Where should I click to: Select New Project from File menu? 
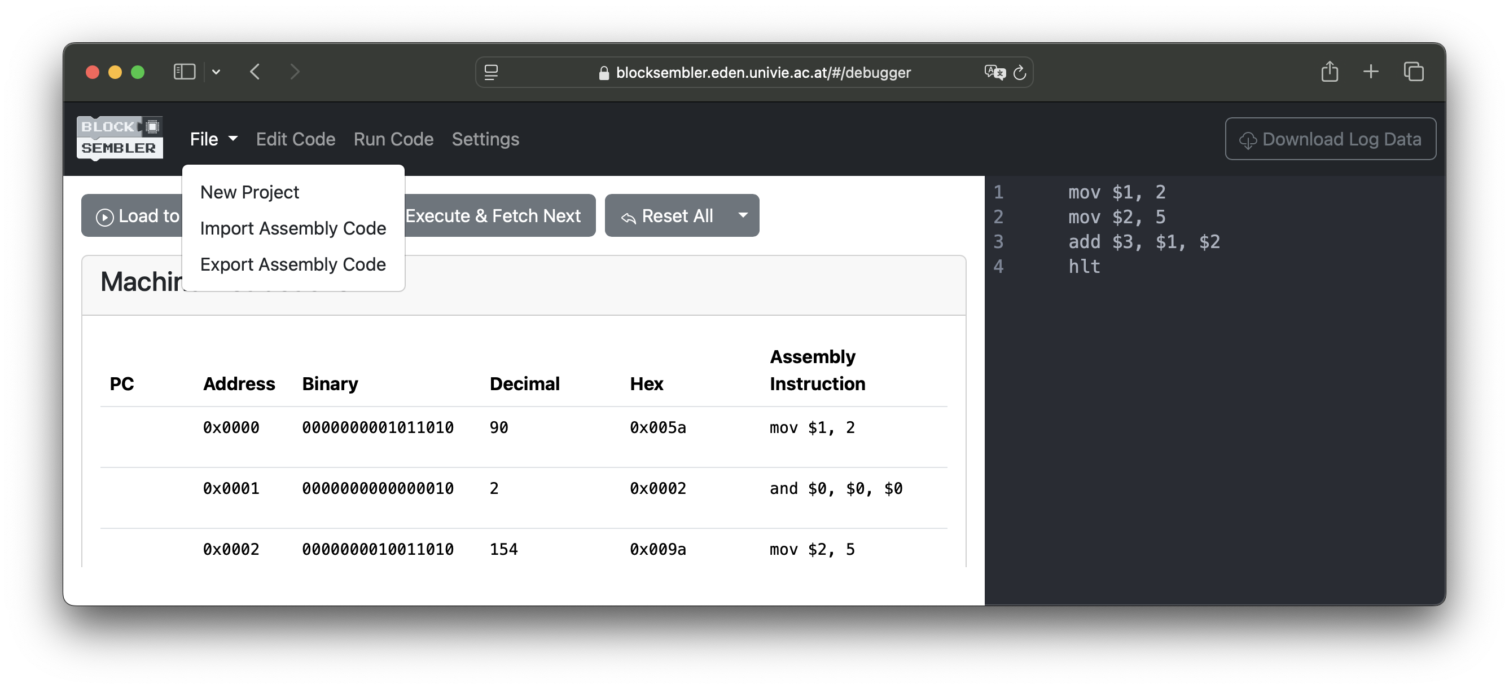click(x=249, y=192)
